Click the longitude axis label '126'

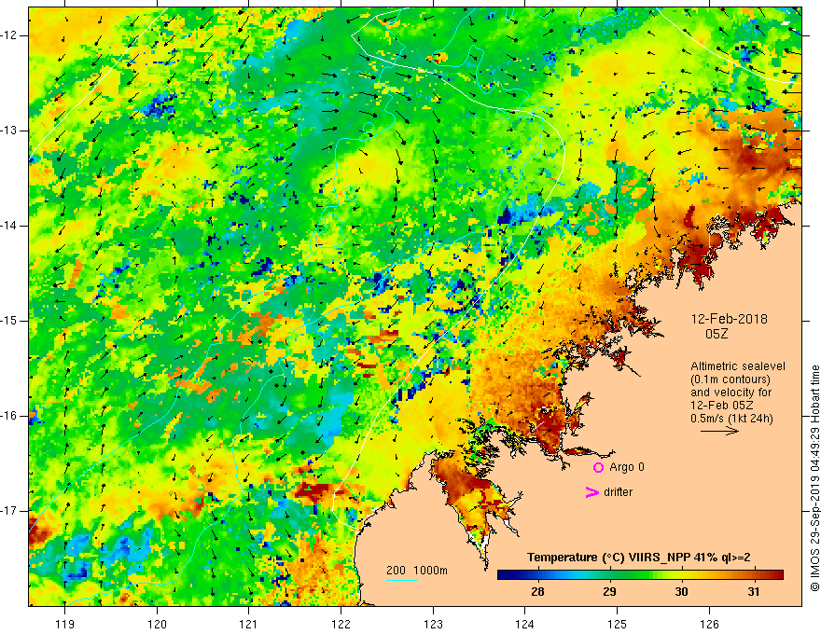pyautogui.click(x=709, y=624)
